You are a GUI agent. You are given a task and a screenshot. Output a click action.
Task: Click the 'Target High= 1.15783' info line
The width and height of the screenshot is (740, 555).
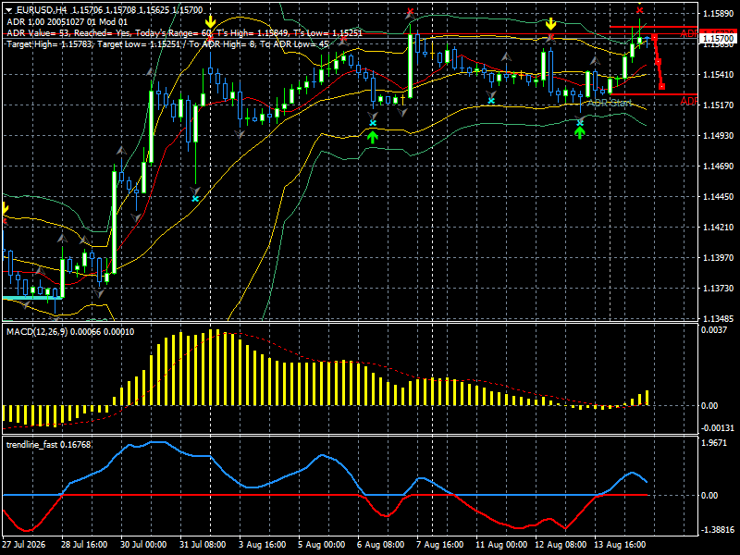(x=167, y=44)
